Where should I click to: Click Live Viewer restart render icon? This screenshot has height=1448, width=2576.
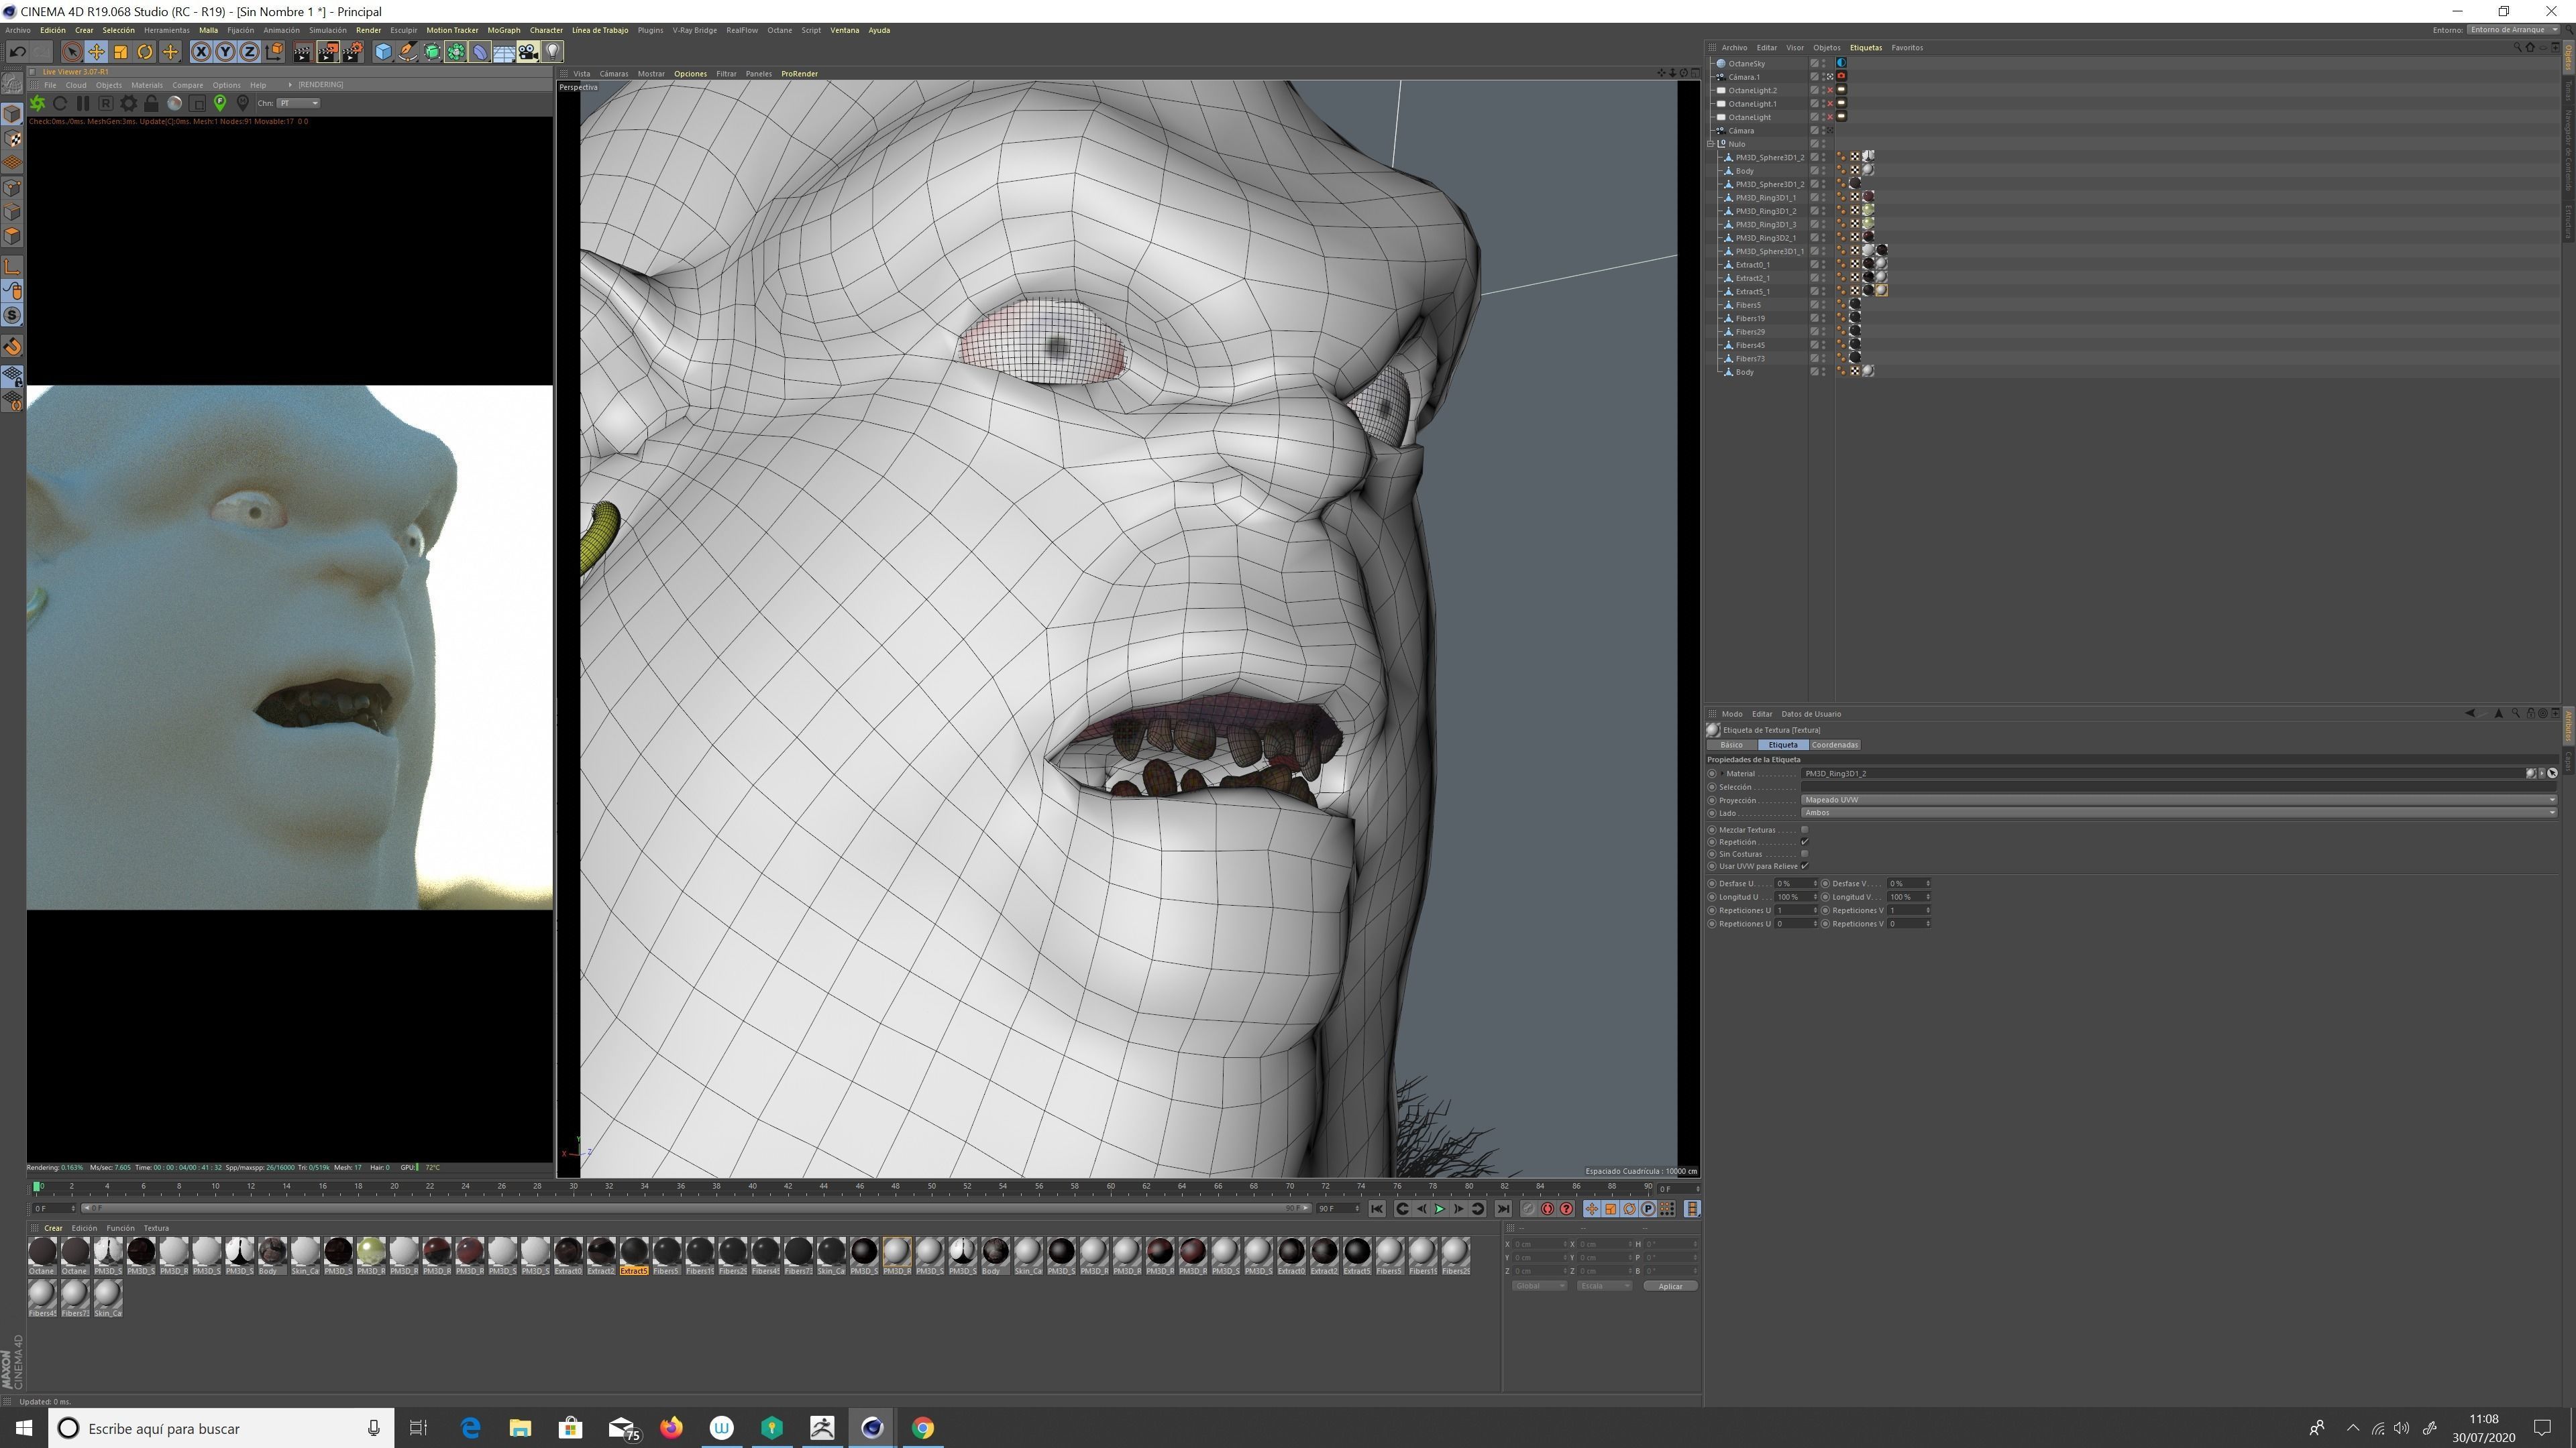pyautogui.click(x=60, y=103)
